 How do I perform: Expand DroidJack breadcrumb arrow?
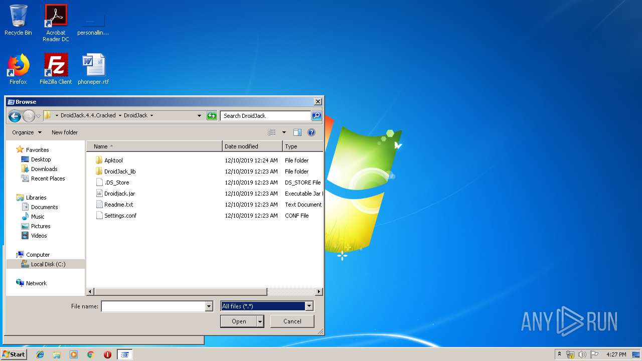tap(151, 116)
